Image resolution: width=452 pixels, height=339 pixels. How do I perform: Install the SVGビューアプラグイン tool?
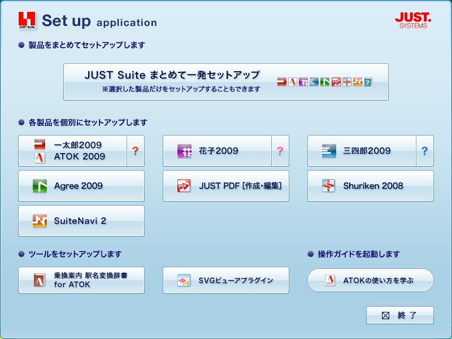click(226, 280)
